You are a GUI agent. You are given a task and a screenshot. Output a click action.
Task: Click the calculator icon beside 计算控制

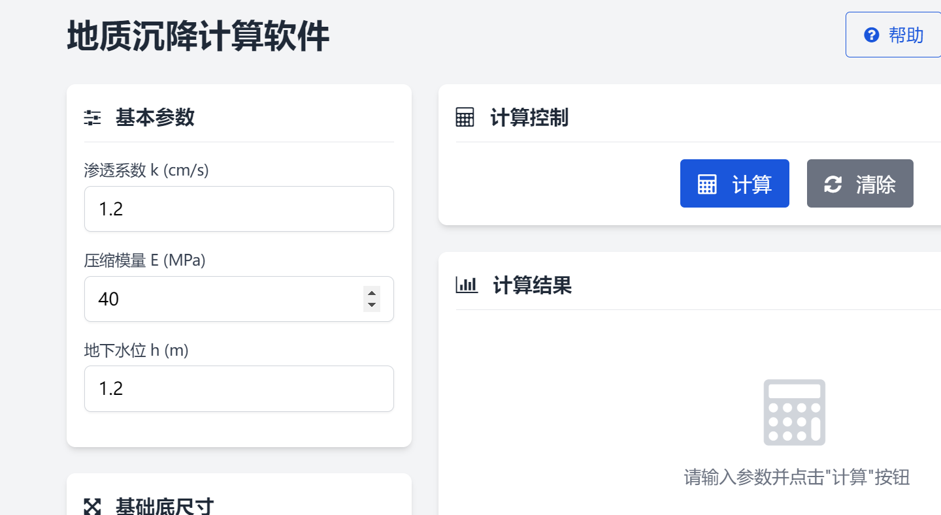coord(465,118)
